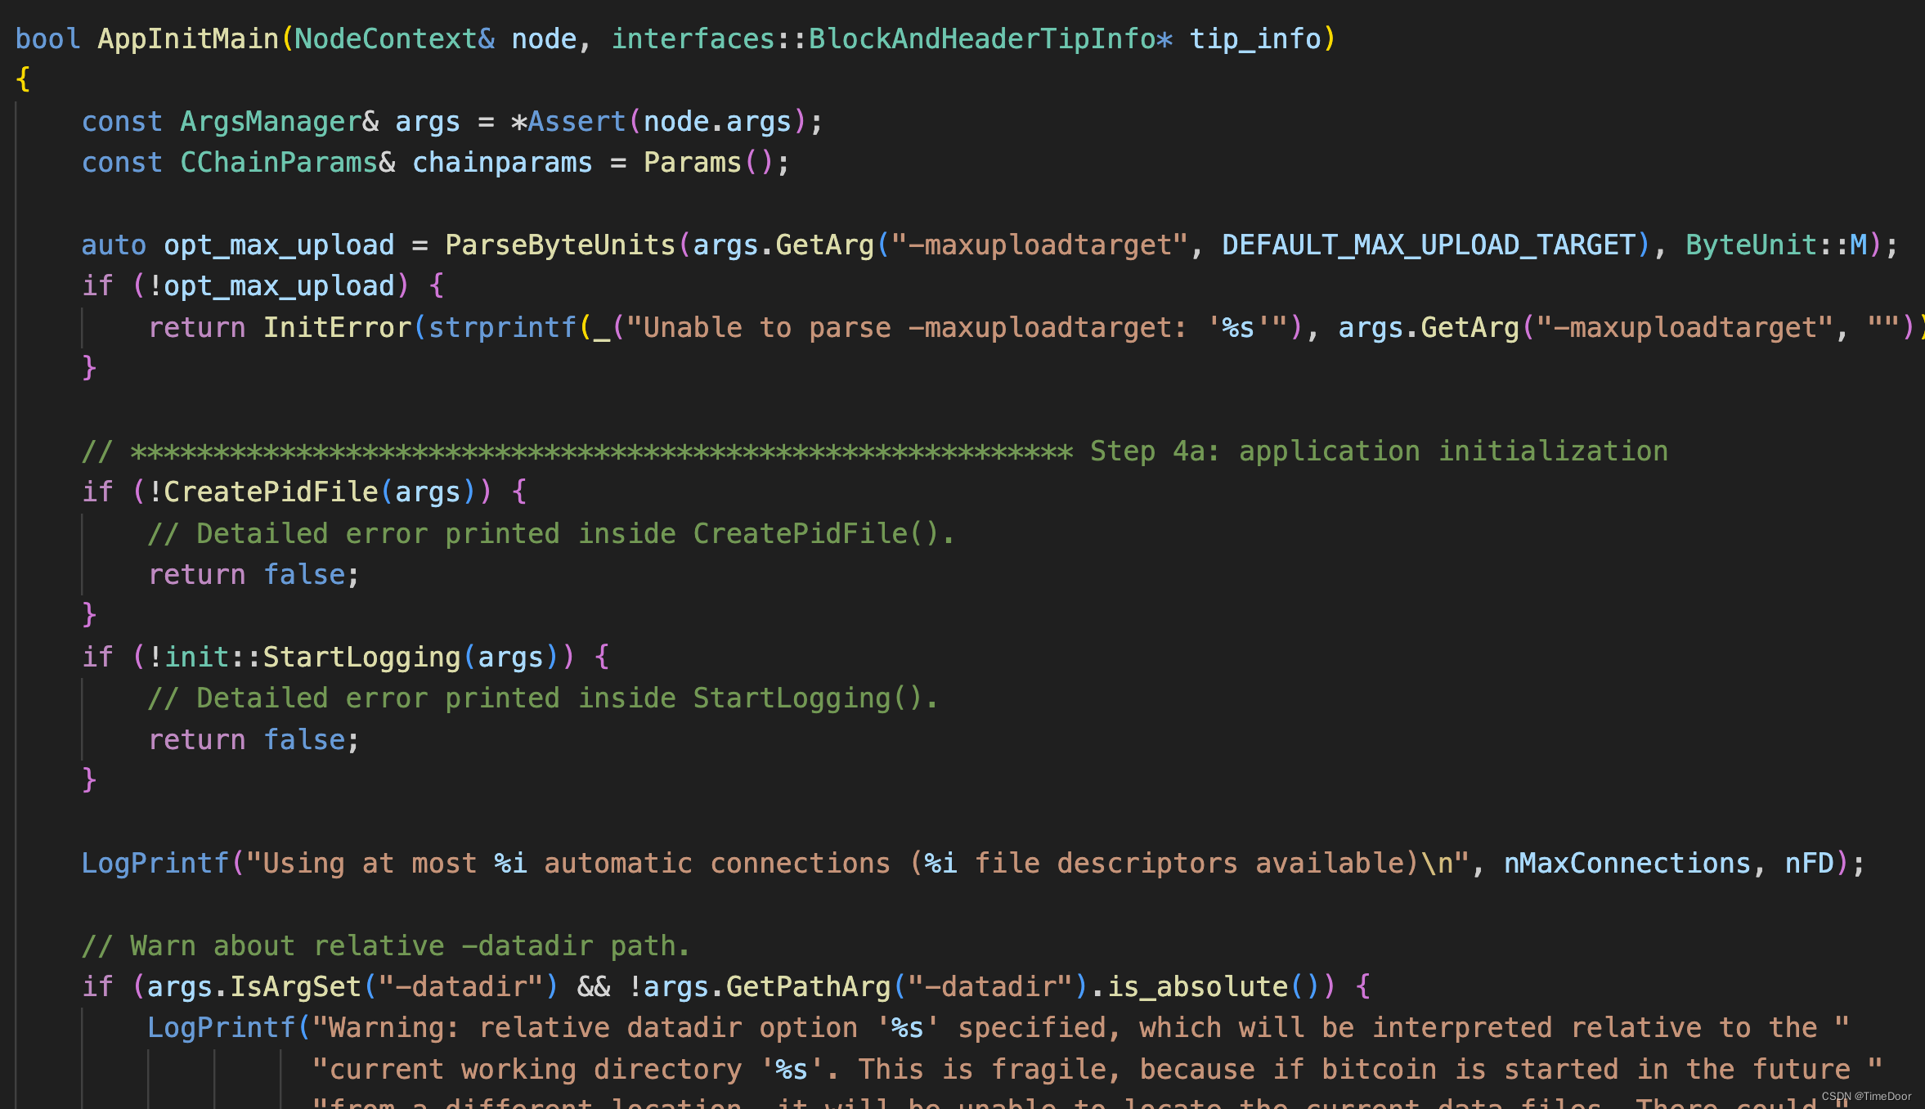Click the GetPathArg method call

(807, 986)
